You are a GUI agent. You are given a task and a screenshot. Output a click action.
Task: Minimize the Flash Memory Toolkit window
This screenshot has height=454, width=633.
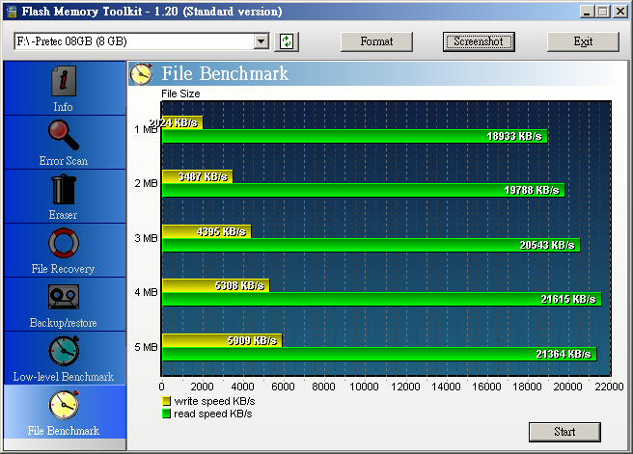click(587, 12)
